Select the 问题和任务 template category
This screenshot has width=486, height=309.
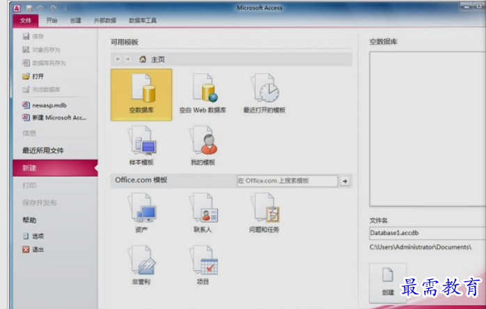click(x=265, y=213)
